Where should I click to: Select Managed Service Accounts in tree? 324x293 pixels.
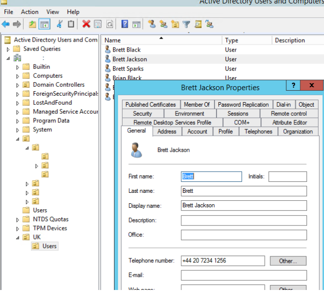[x=65, y=112]
